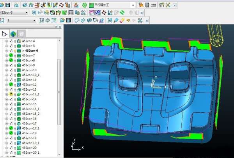Click the explorer pane pin button
This screenshot has height=158, width=234.
click(56, 26)
